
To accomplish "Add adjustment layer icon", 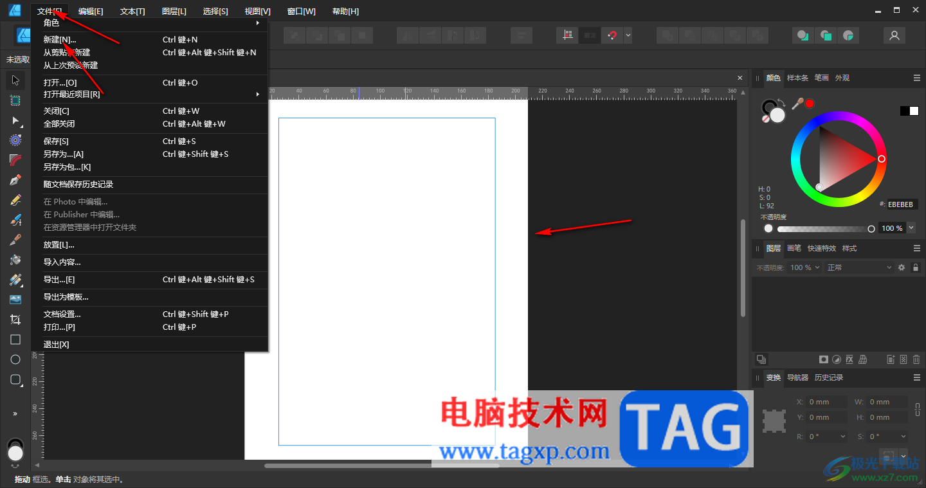I will click(x=837, y=359).
